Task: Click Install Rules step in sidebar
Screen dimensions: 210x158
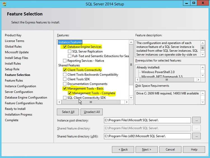Action: point(13,64)
